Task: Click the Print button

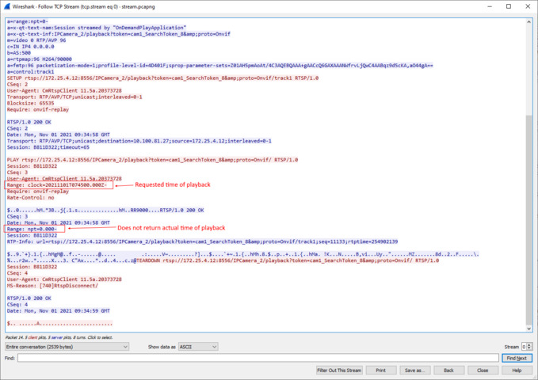Action: 380,370
